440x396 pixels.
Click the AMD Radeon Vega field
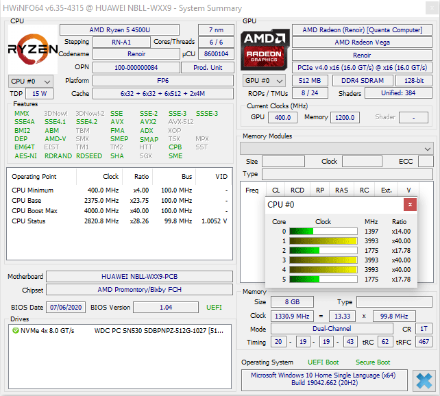(362, 42)
